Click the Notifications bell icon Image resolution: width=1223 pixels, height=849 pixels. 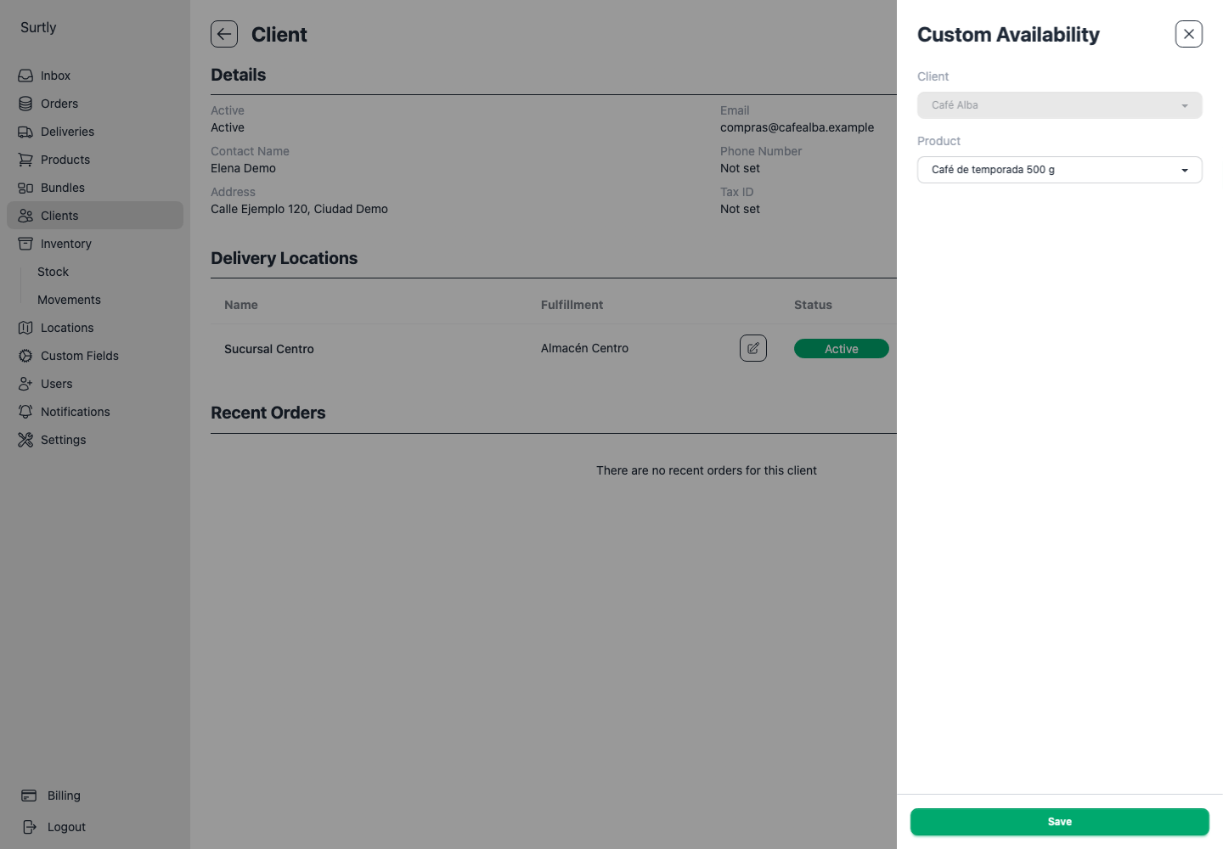(x=25, y=412)
